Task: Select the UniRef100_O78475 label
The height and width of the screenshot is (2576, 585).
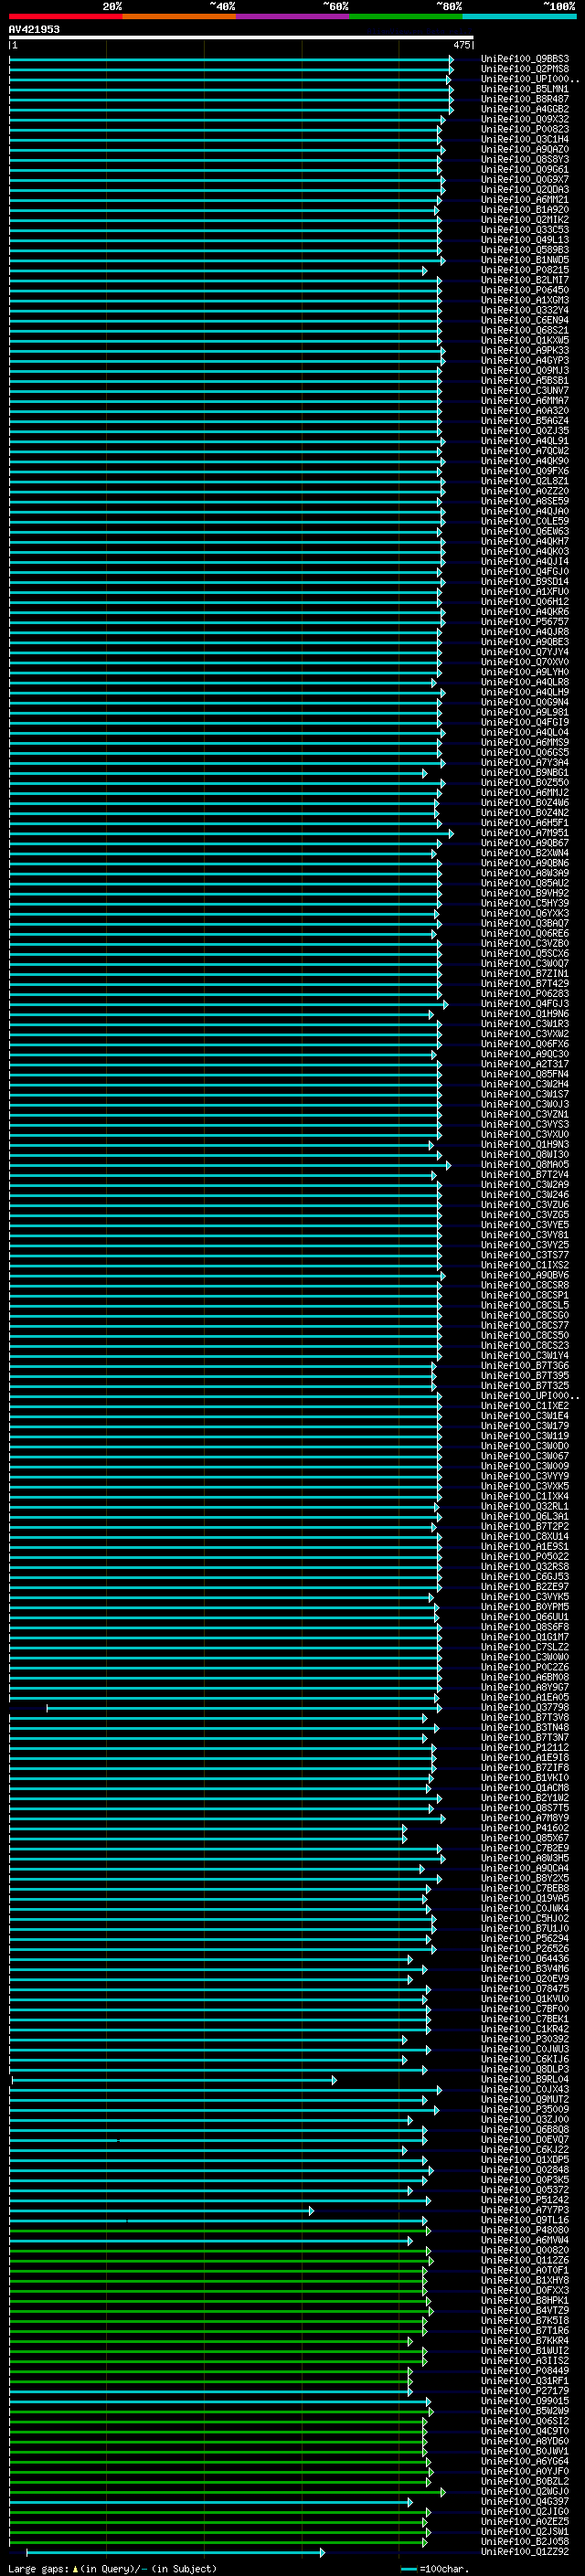Action: point(525,1989)
